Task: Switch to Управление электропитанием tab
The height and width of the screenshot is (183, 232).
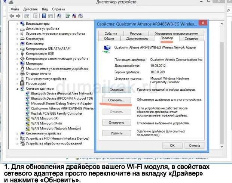Action: 176,33
